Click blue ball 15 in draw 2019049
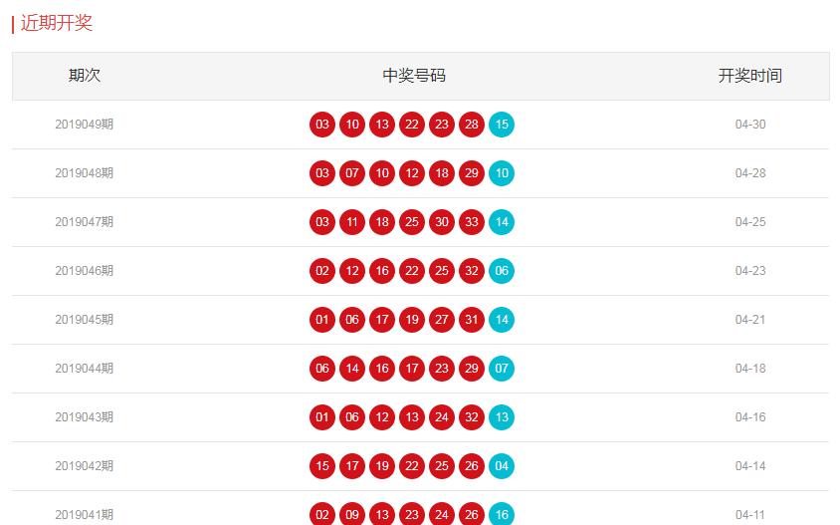This screenshot has height=525, width=840. point(502,125)
